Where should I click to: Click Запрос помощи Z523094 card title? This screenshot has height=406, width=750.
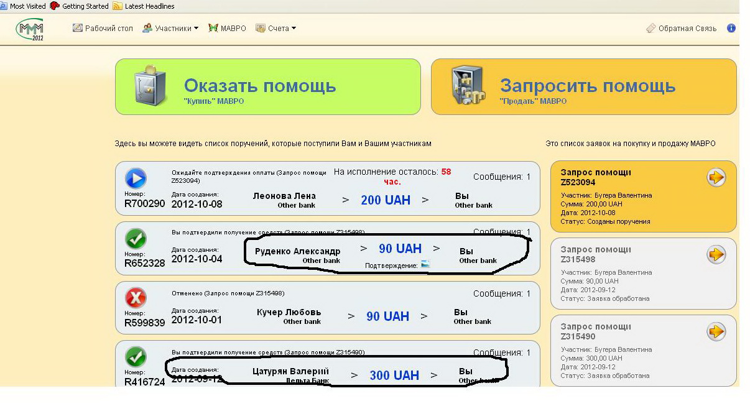(x=596, y=177)
